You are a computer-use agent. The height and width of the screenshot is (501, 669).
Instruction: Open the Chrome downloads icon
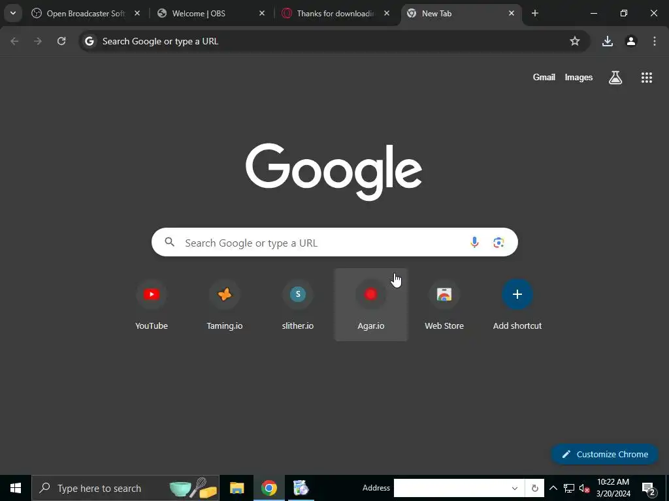(608, 41)
